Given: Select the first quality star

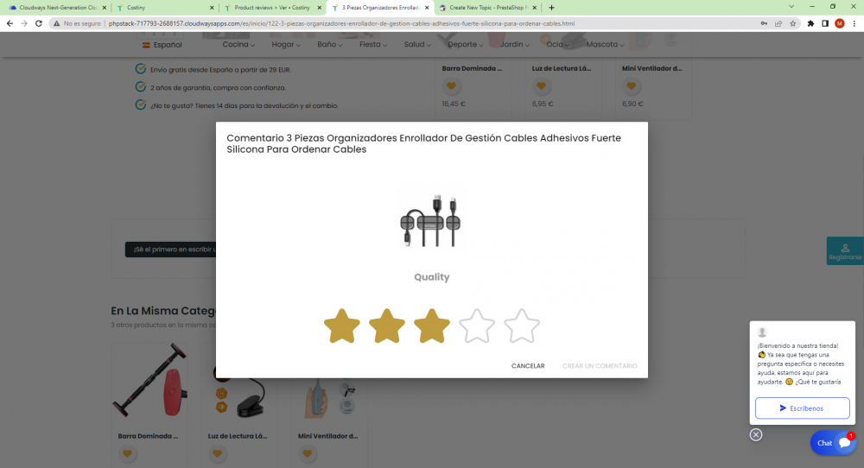Looking at the screenshot, I should (x=341, y=326).
